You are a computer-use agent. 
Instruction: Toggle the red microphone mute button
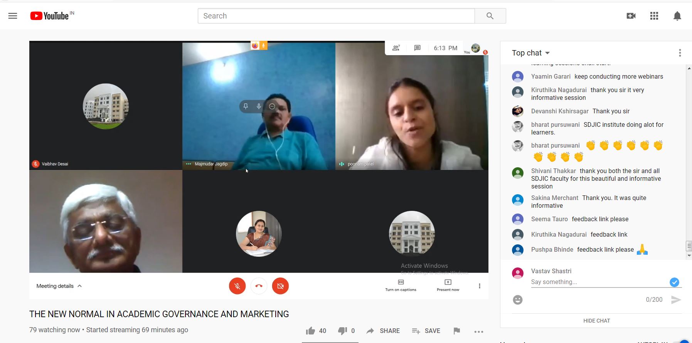[x=237, y=286]
